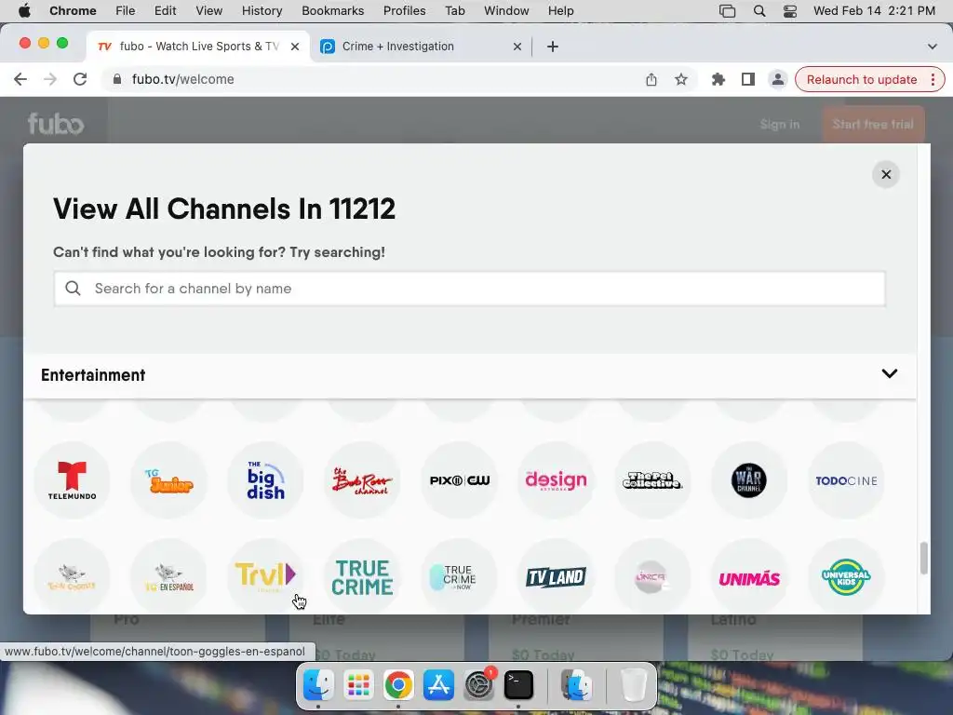Click Relaunch to update button
The width and height of the screenshot is (953, 715).
pyautogui.click(x=861, y=80)
